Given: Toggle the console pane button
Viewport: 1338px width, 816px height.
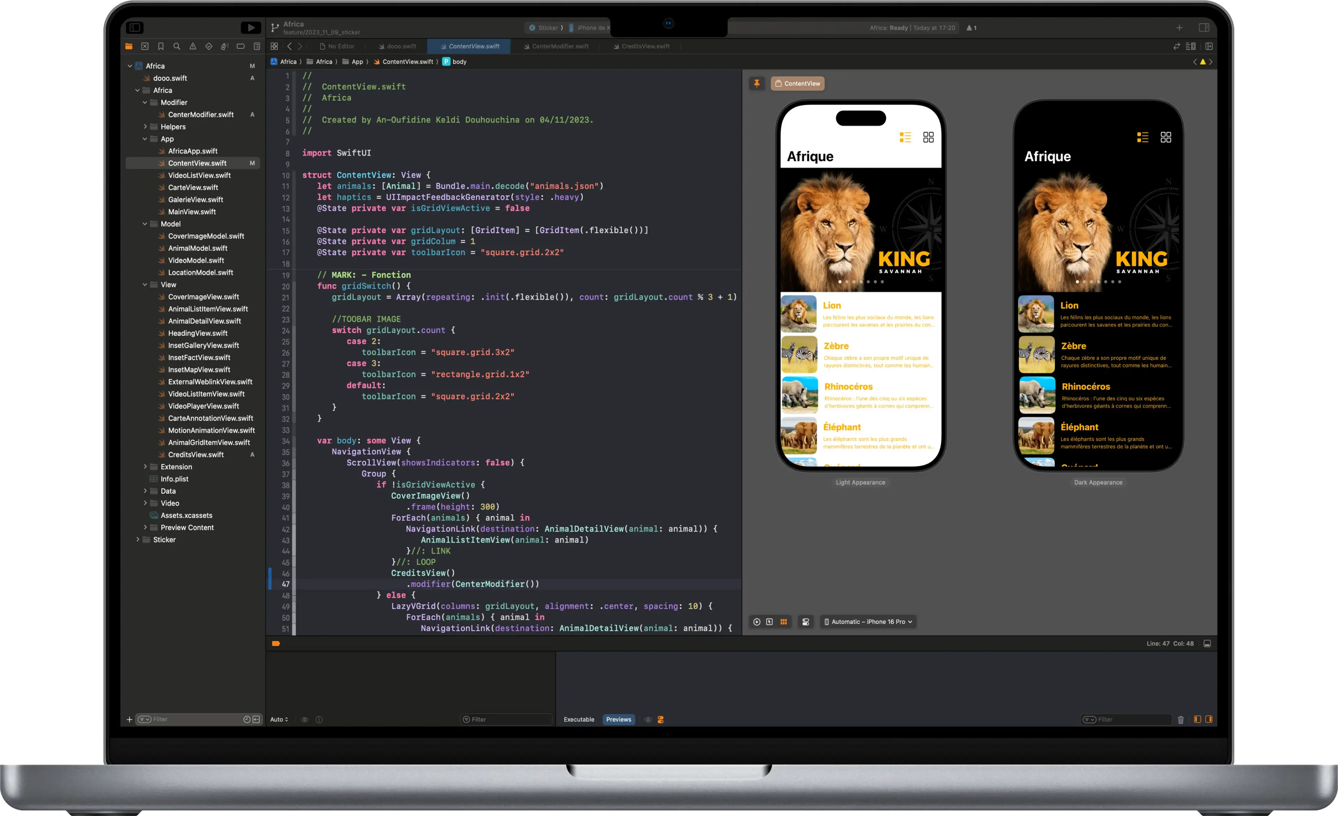Looking at the screenshot, I should tap(1209, 719).
